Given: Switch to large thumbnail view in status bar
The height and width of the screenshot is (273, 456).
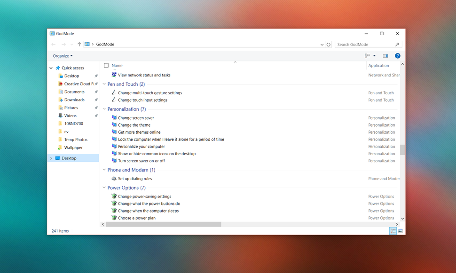Looking at the screenshot, I should point(400,231).
